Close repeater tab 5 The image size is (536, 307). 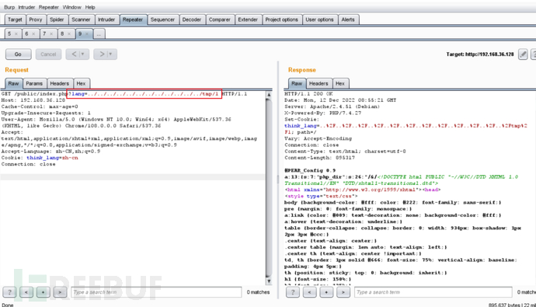(16, 34)
